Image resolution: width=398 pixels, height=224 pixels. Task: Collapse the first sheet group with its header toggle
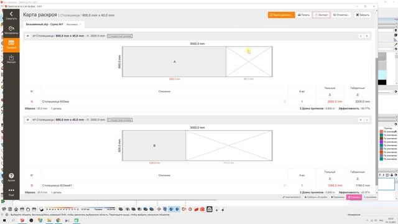tap(27, 36)
